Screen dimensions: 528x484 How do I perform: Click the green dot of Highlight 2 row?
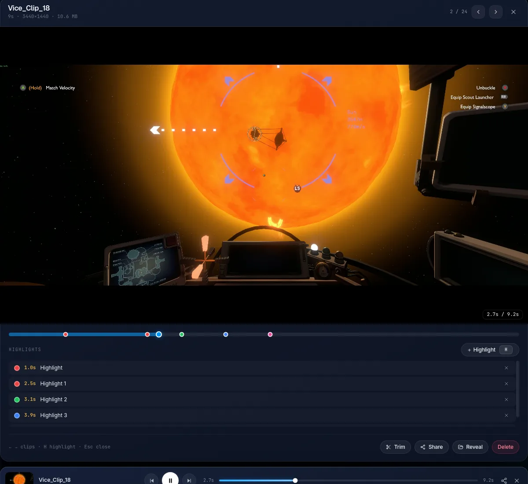click(17, 400)
